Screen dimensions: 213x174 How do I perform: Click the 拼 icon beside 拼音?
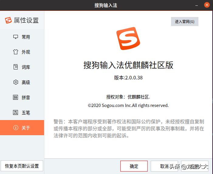point(15,97)
